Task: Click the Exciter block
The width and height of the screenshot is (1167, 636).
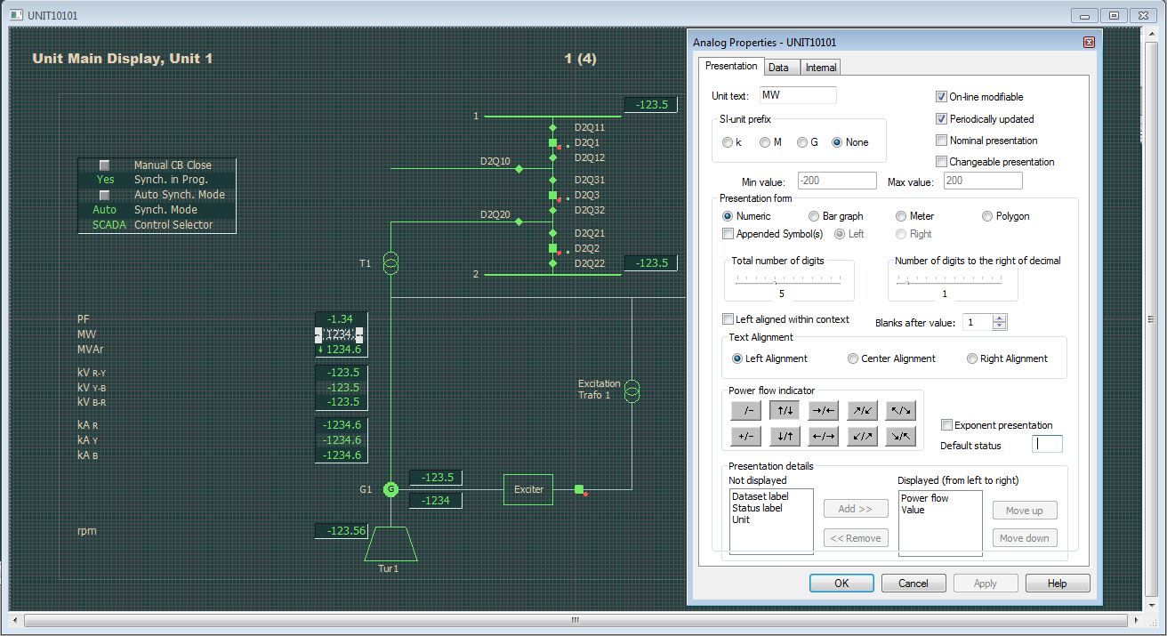Action: click(x=528, y=489)
